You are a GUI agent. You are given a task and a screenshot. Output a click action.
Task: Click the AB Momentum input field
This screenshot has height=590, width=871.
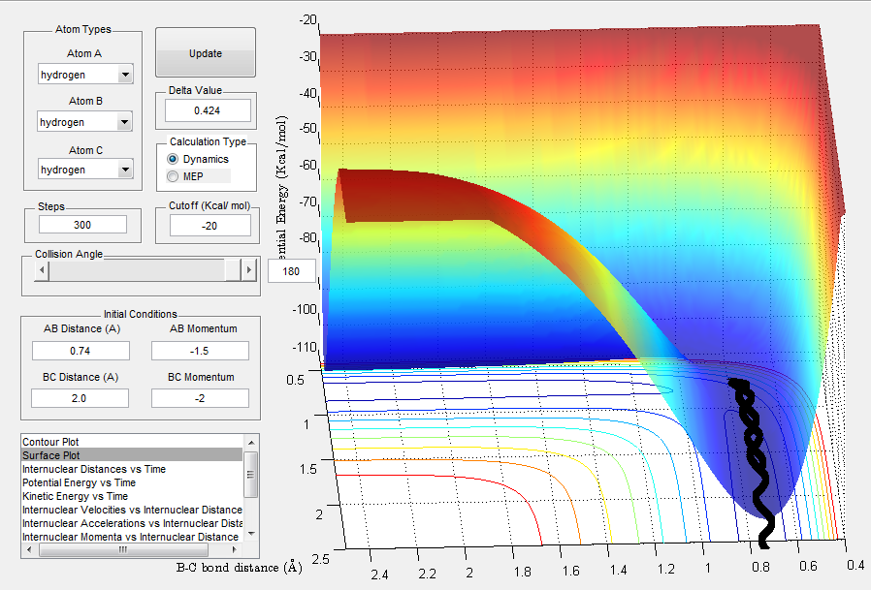[x=200, y=351]
